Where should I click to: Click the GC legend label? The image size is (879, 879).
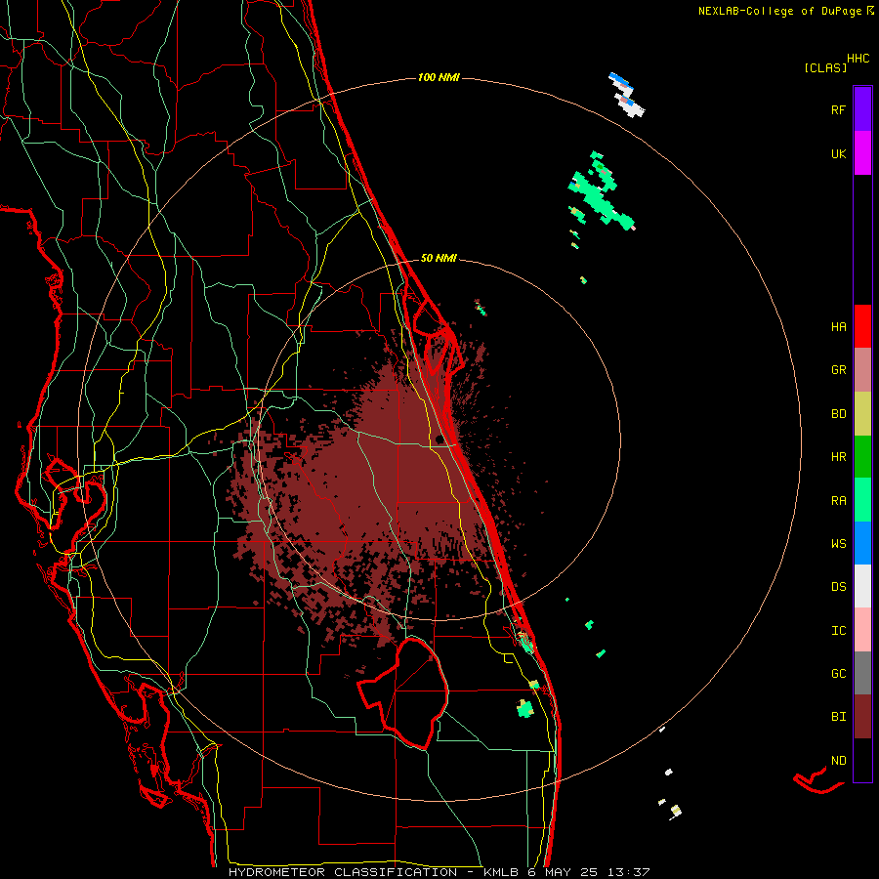click(x=838, y=674)
